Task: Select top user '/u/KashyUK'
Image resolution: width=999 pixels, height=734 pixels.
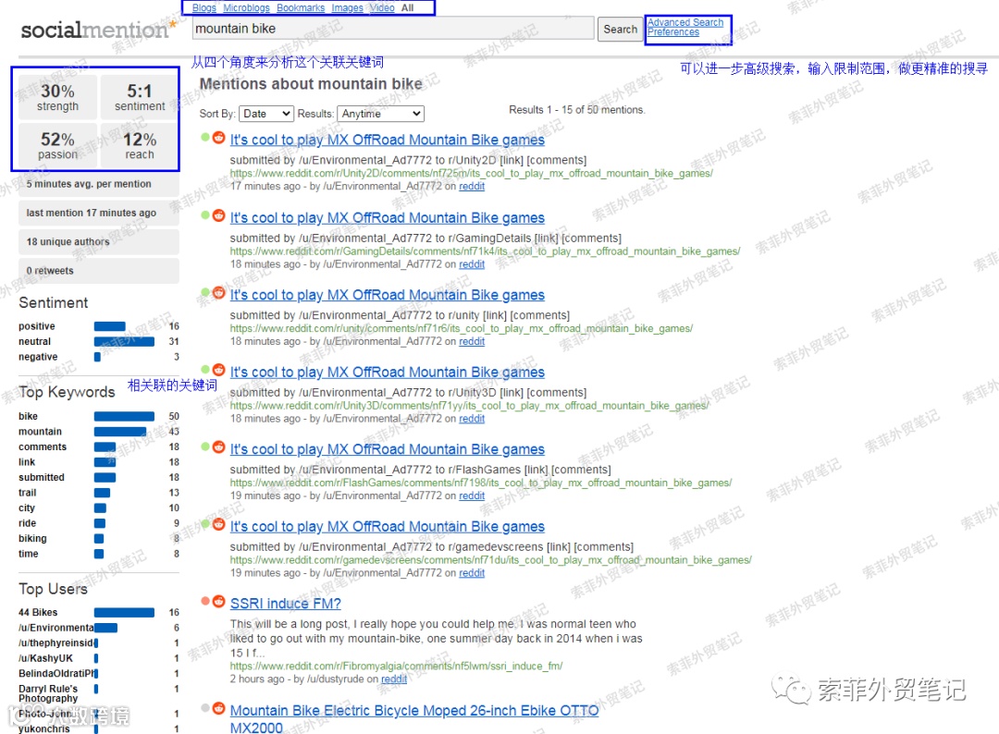Action: (46, 658)
